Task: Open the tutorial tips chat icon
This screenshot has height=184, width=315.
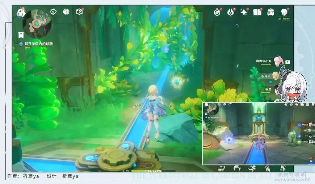Action: [x=79, y=12]
